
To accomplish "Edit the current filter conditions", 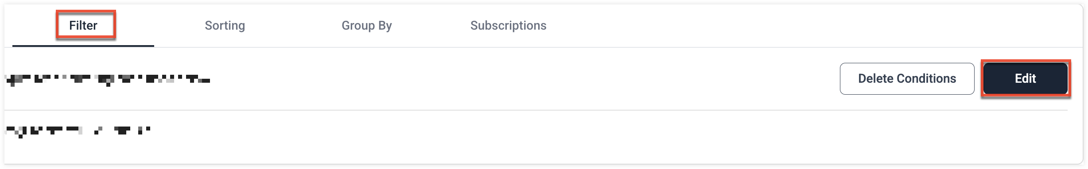I will [1025, 79].
